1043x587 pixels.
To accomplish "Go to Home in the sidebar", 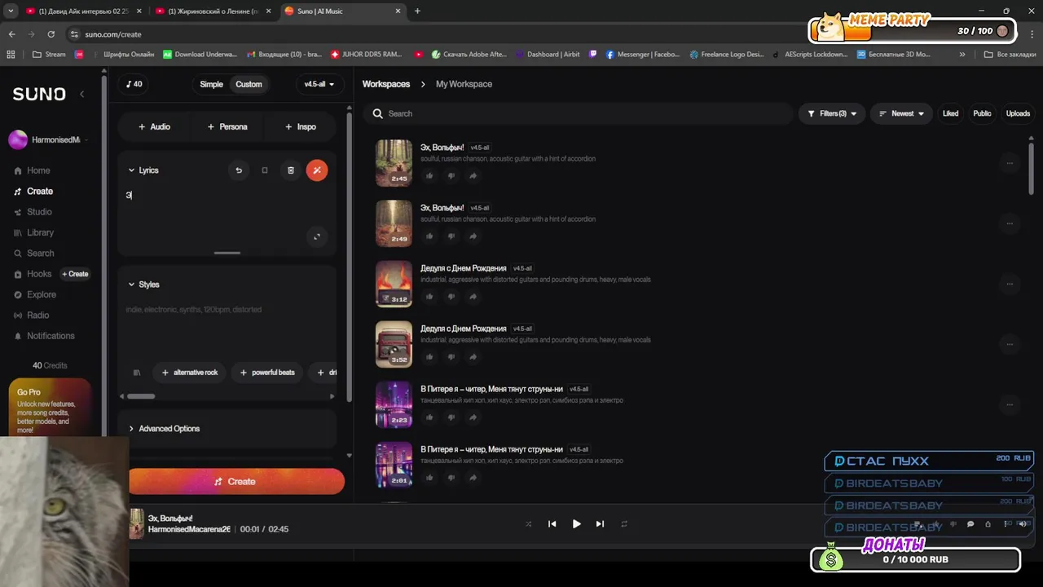I will pos(33,170).
